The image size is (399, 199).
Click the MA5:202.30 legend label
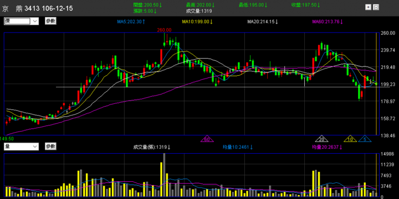(131, 22)
